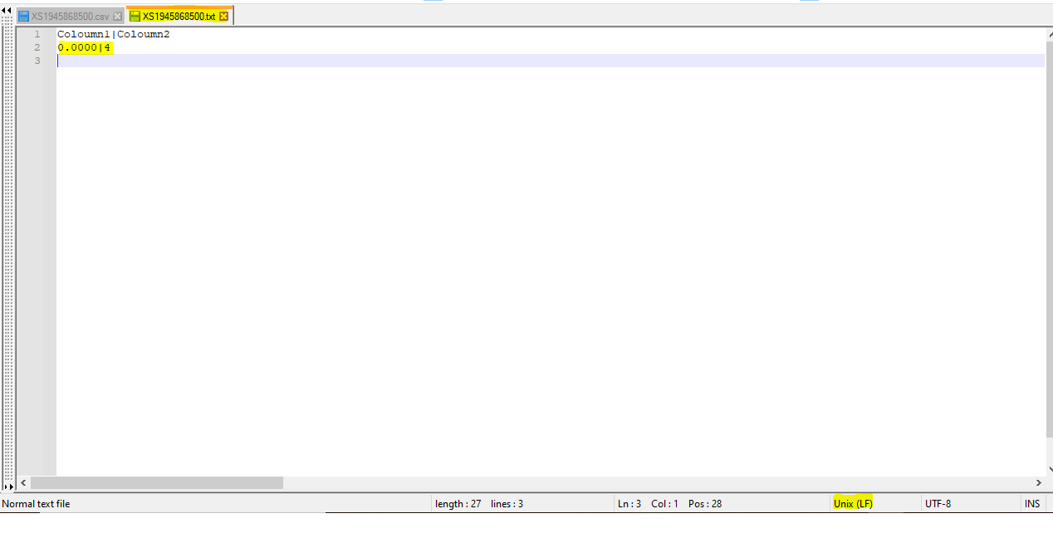Toggle INS insert mode in status bar
The image size is (1053, 538).
1032,504
